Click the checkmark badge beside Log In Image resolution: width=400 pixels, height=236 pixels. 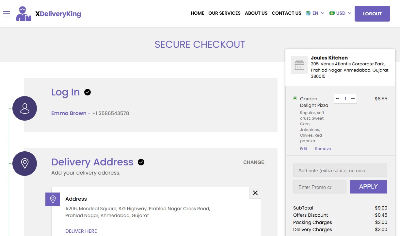point(87,92)
